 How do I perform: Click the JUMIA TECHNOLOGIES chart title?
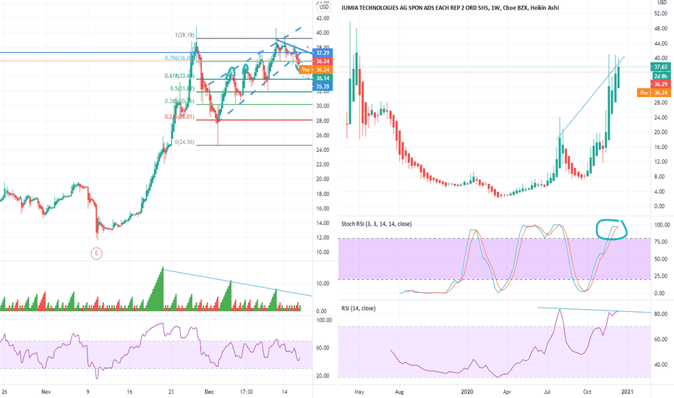click(x=450, y=8)
